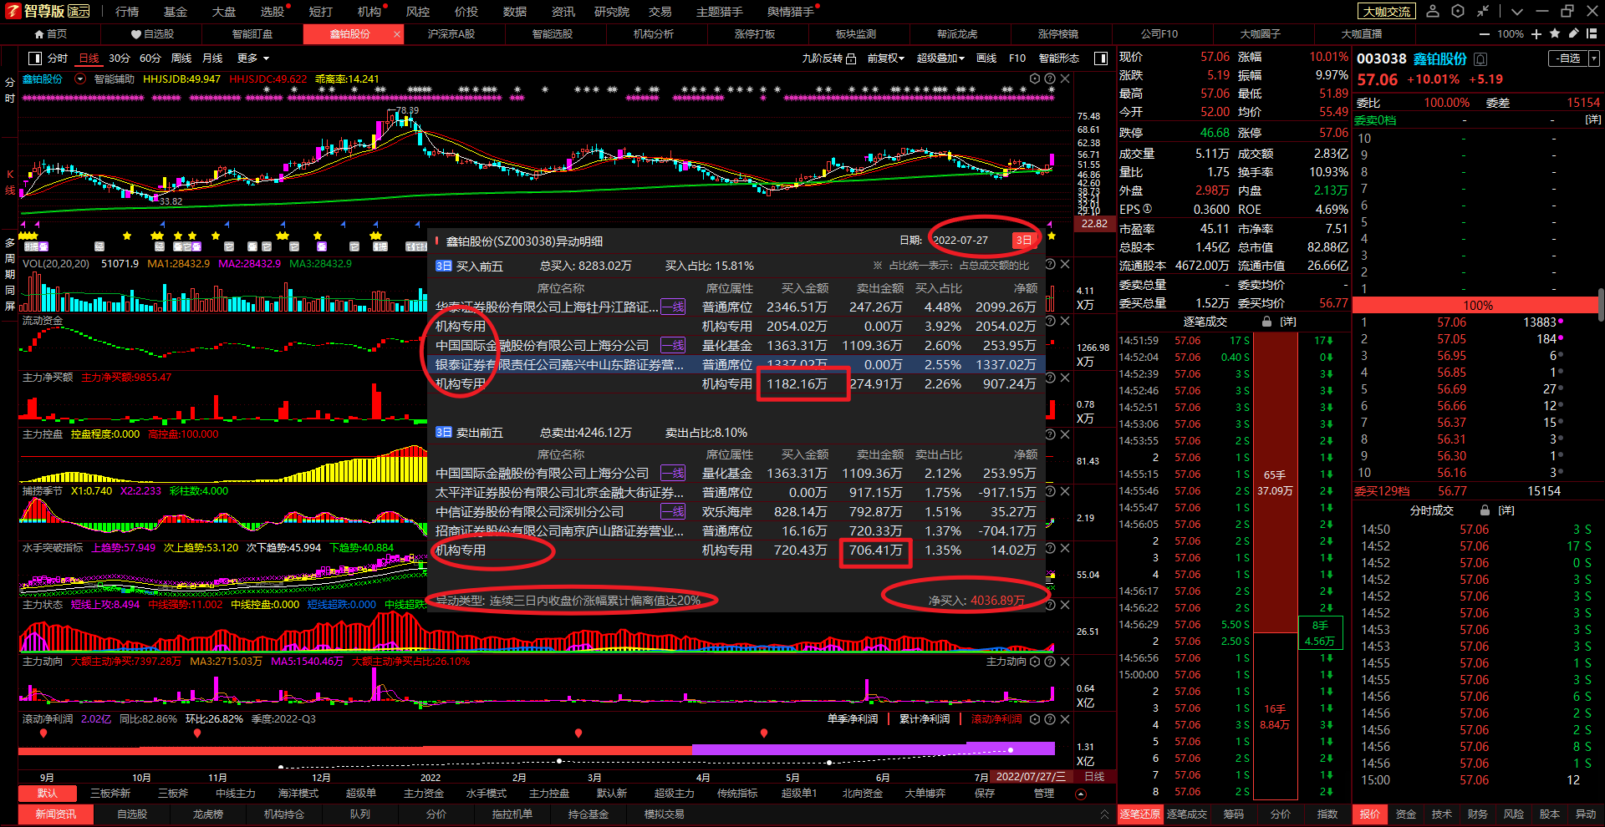Click the 大咖交流 button
Screen dimensions: 1605x827
1387,12
